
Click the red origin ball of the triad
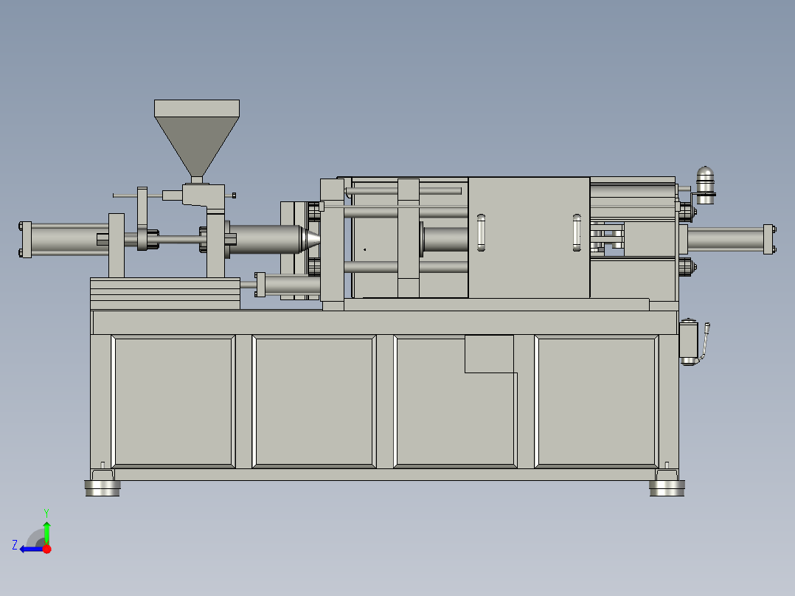(x=47, y=549)
